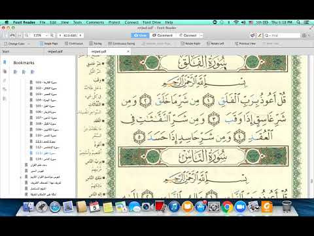Open the Comments menu
The width and height of the screenshot is (314, 236).
[95, 22]
